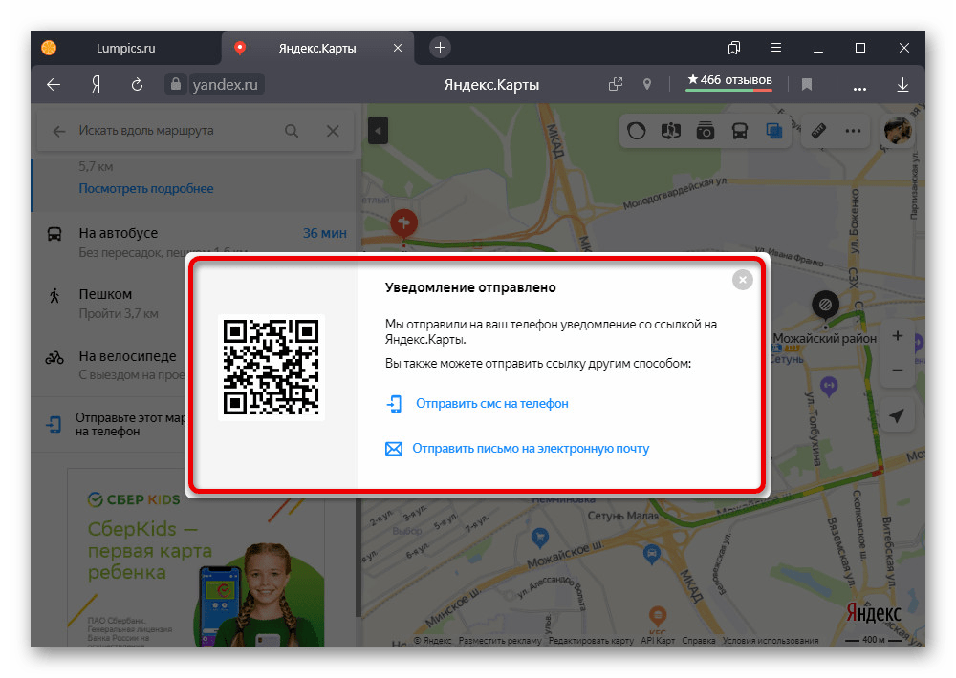Open browser menu via three-dot button
Screen dimensions: 956x678
point(858,84)
